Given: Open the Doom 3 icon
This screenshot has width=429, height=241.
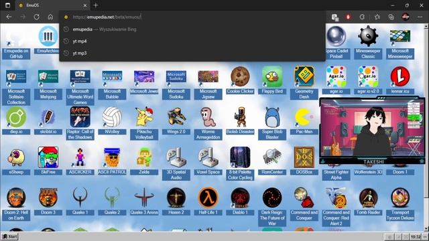Looking at the screenshot, I should tap(48, 202).
